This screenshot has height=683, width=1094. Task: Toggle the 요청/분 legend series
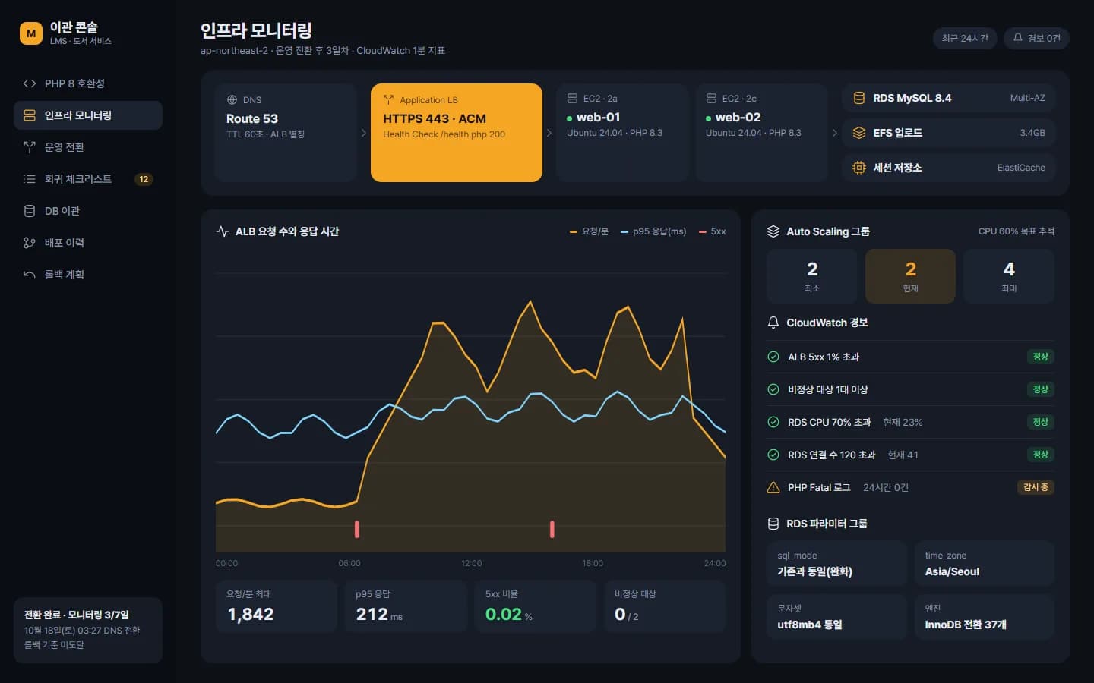[589, 231]
